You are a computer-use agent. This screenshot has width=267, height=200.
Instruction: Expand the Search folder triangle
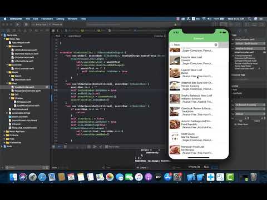click(9, 76)
